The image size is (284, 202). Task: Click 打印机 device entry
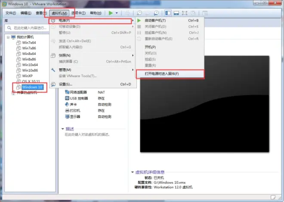[75, 111]
